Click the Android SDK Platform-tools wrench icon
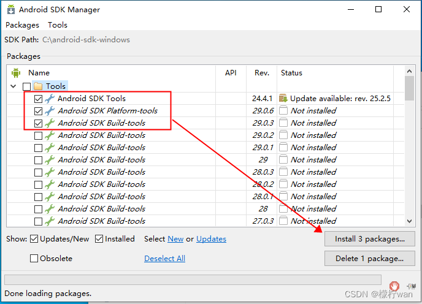422x304 pixels. (x=50, y=111)
